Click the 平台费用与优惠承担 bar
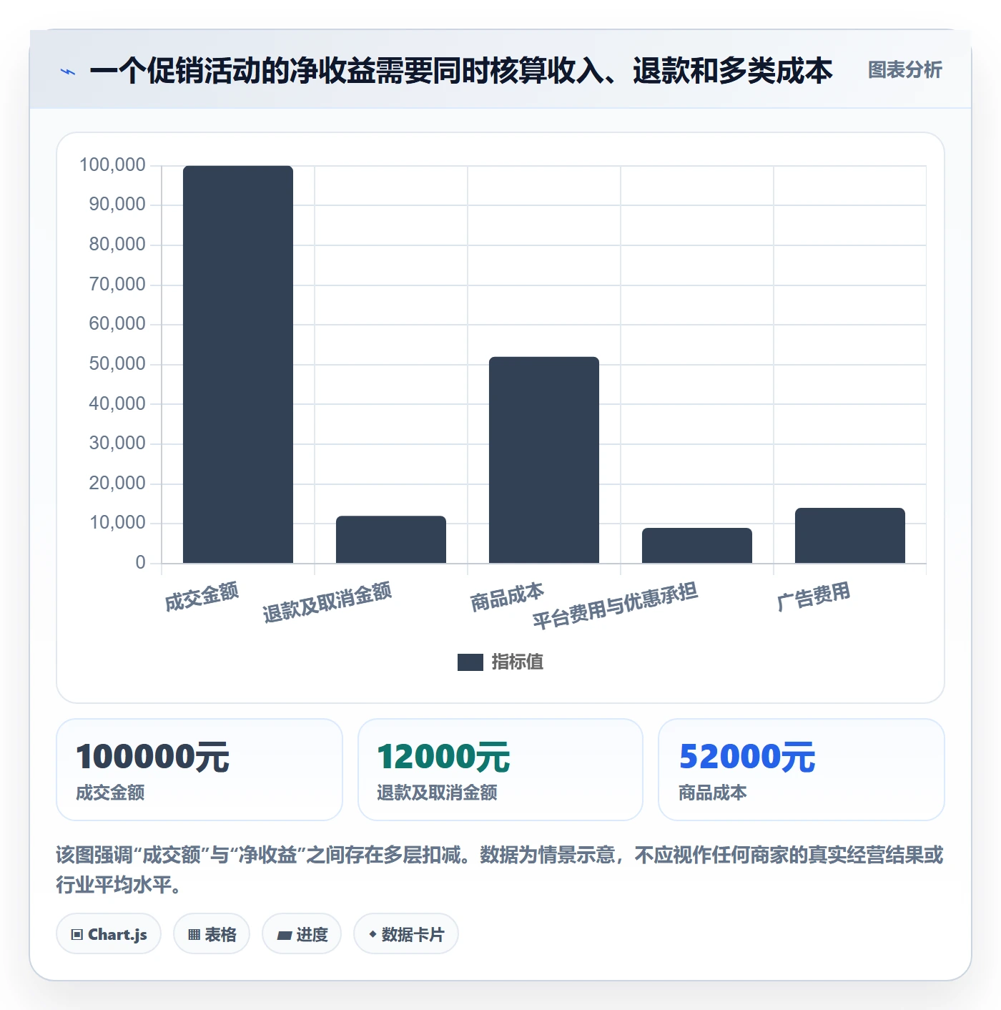 [697, 546]
